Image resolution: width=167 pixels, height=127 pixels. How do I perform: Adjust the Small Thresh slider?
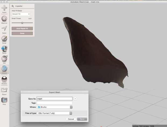coord(22,23)
